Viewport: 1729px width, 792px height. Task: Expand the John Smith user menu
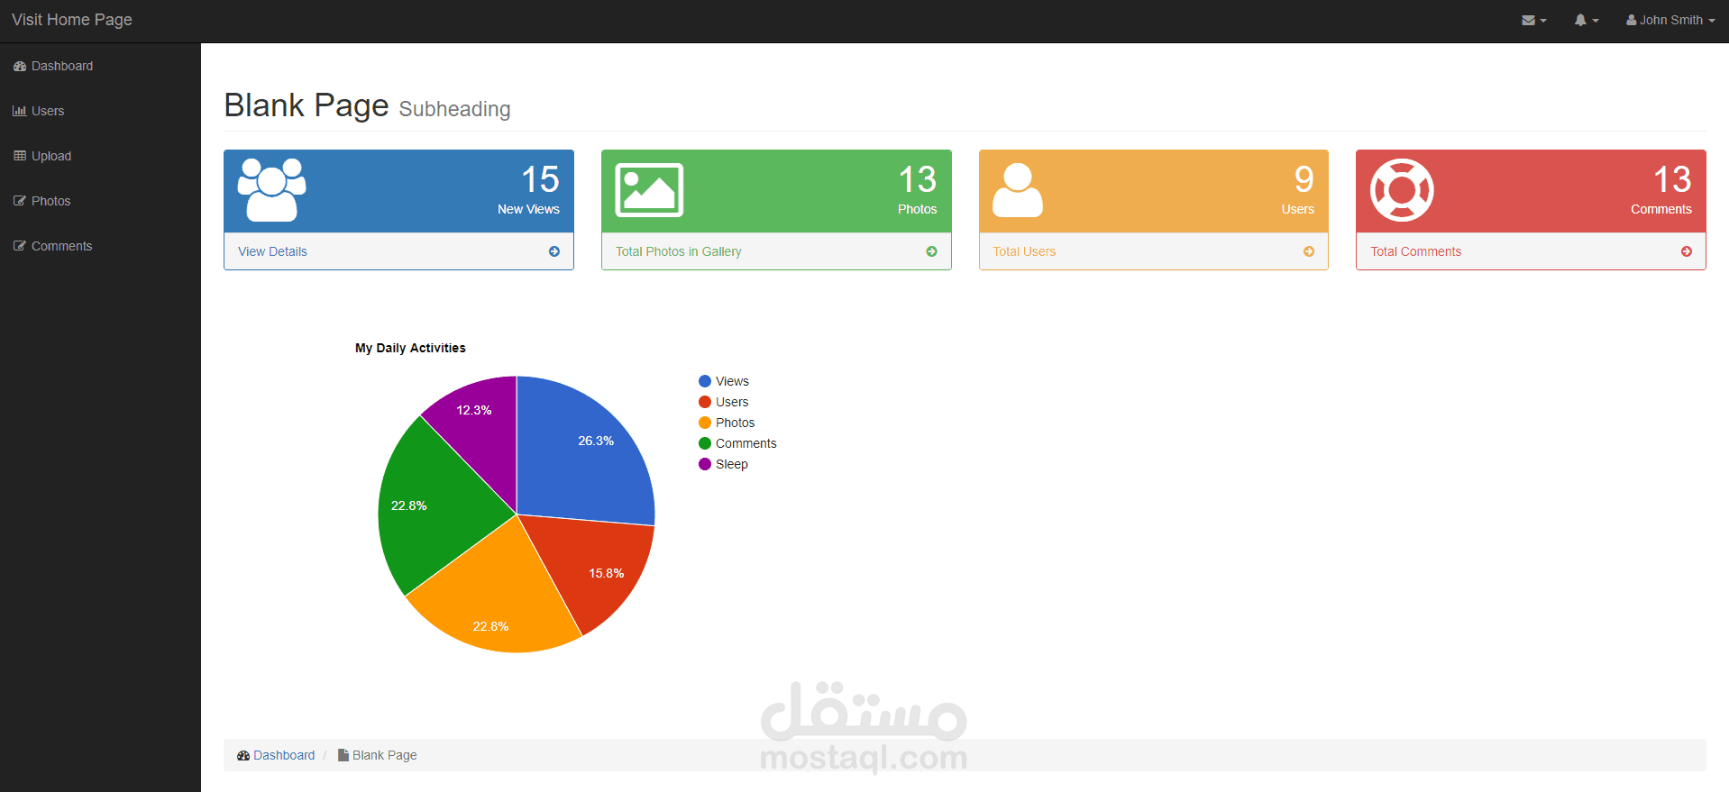point(1670,20)
